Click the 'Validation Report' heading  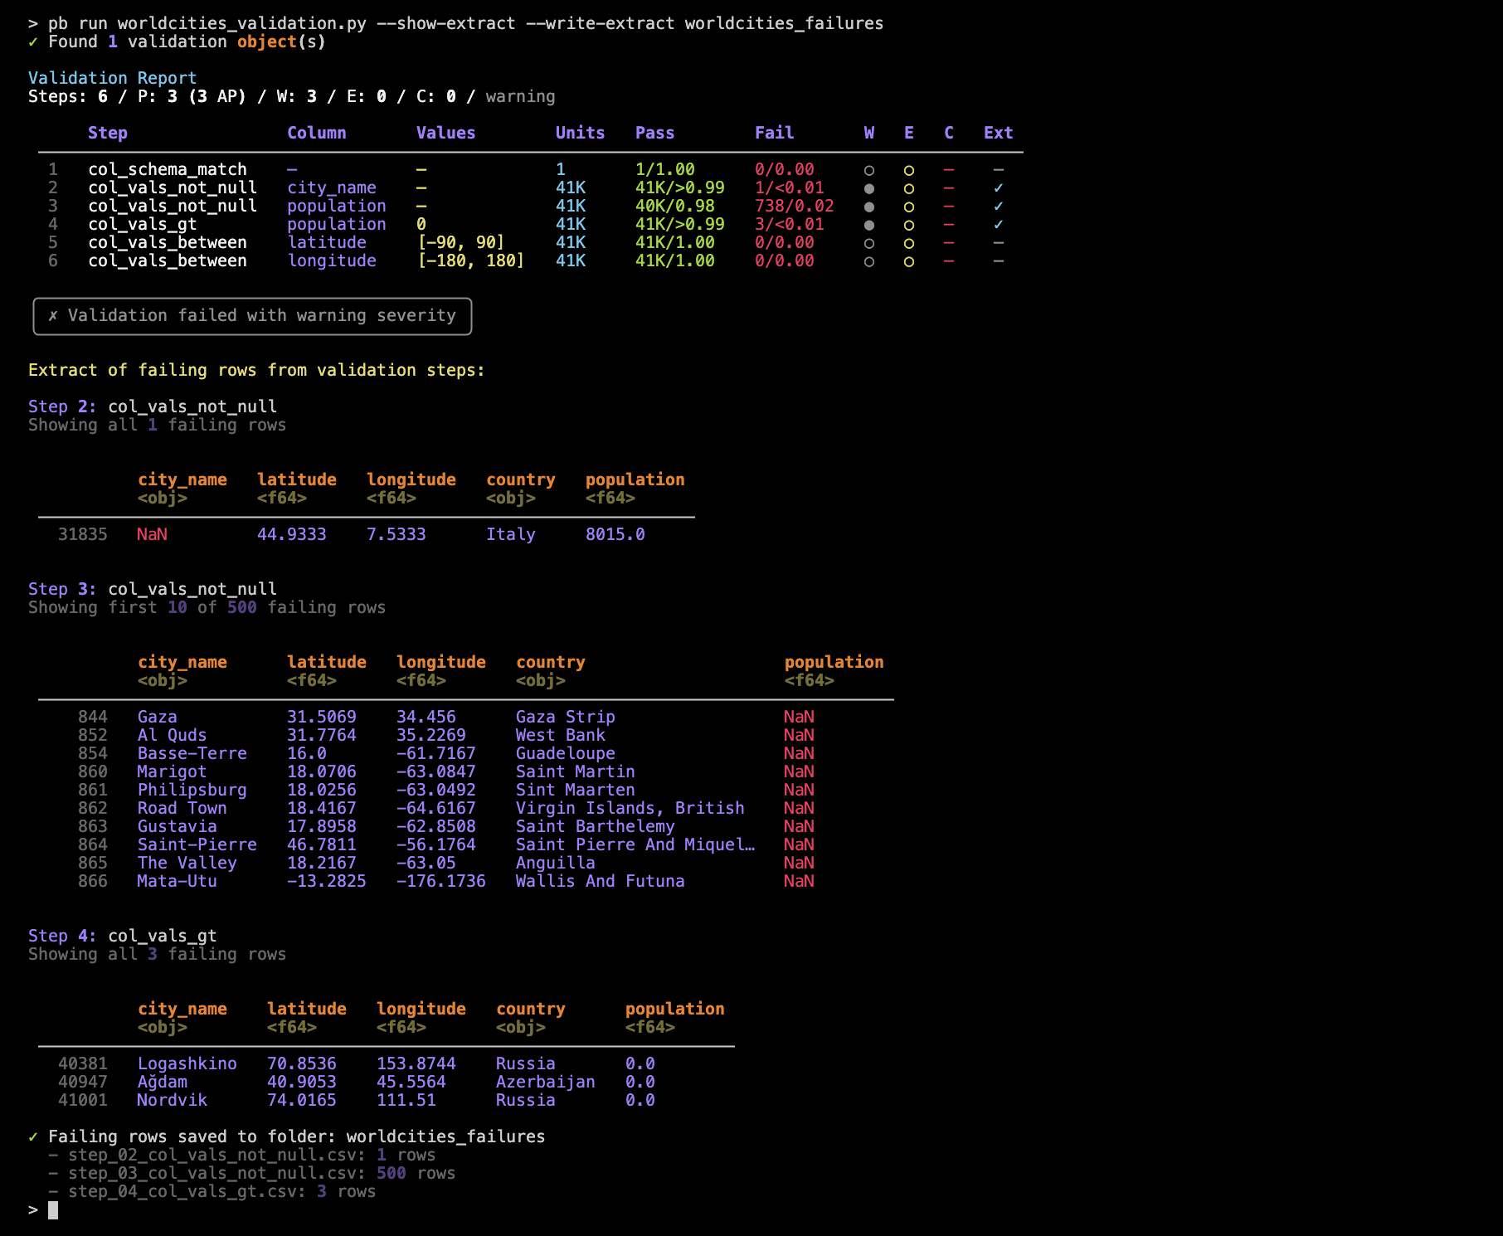112,78
